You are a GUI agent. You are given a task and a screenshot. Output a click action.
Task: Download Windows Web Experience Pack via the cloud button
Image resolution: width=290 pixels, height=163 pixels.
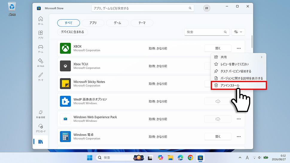pos(218,119)
